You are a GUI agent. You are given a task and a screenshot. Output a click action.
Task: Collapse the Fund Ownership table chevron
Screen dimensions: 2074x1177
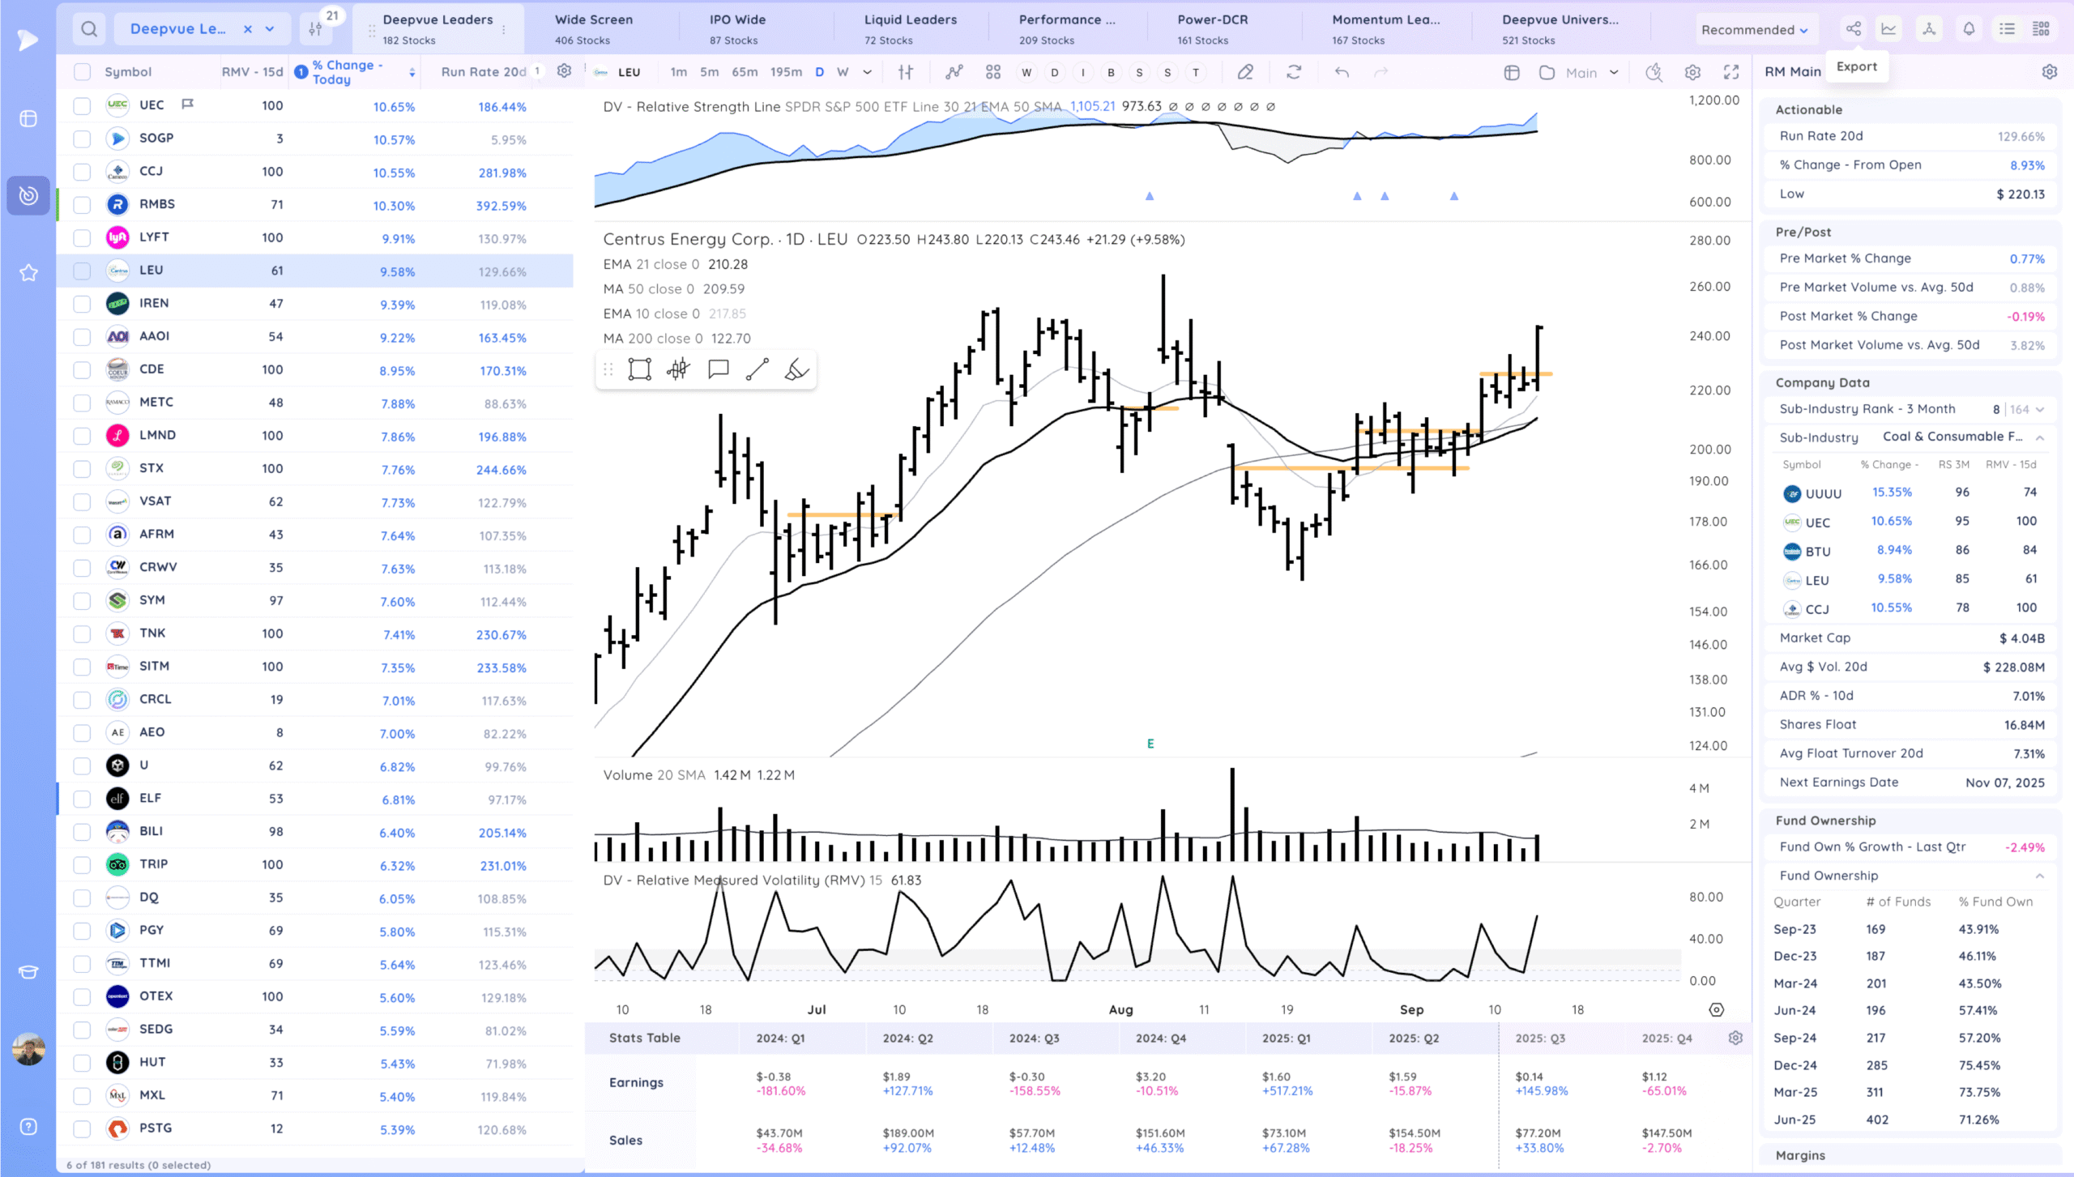click(x=2040, y=876)
